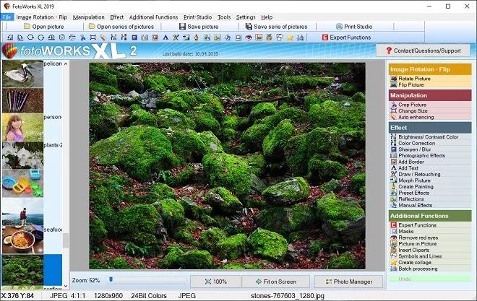Screen dimensions: 477x301
Task: Click the Print-Studio printer icon
Action: pyautogui.click(x=339, y=27)
